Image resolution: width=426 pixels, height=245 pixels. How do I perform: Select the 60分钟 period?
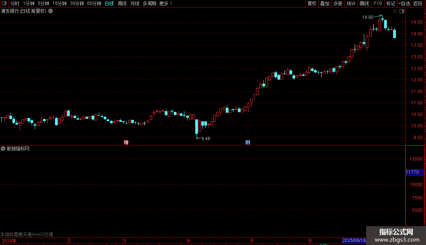[94, 3]
